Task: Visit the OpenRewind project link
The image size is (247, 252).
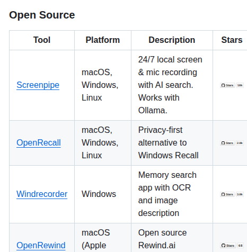Action: (41, 246)
